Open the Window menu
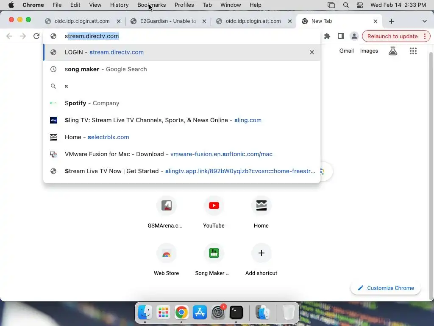Screen dimensions: 434x326 [231, 5]
